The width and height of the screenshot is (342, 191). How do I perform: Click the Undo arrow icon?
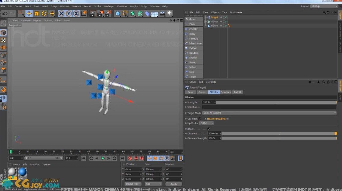click(x=5, y=14)
